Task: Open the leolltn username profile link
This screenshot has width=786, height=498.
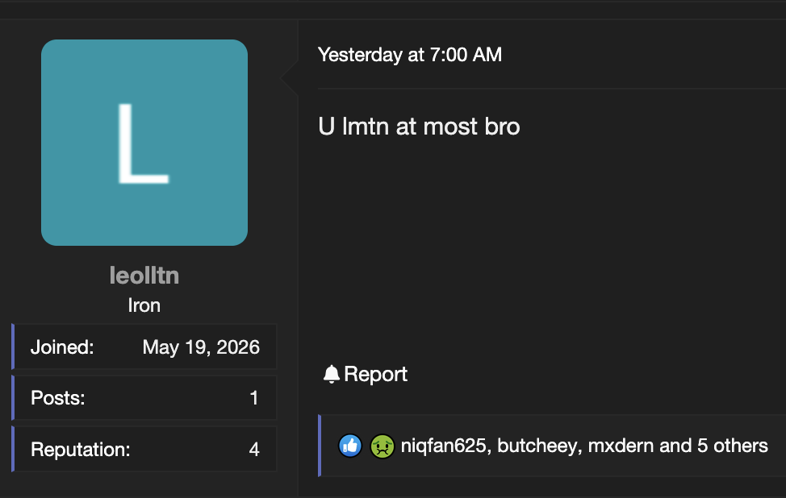Action: (x=144, y=276)
